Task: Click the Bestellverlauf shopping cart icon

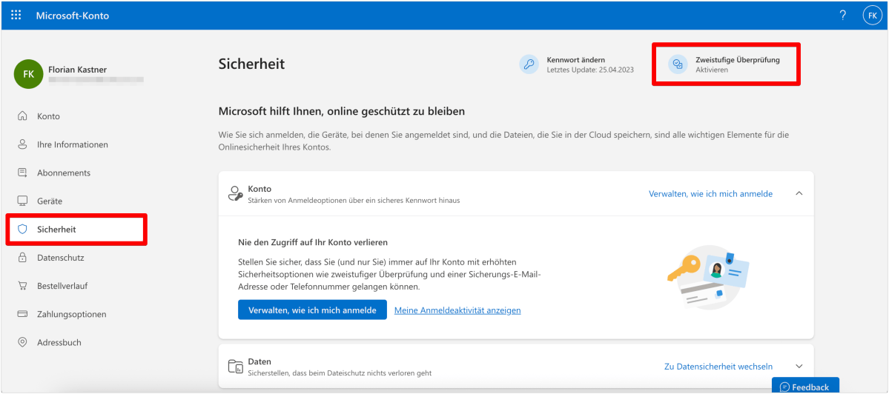Action: point(23,286)
